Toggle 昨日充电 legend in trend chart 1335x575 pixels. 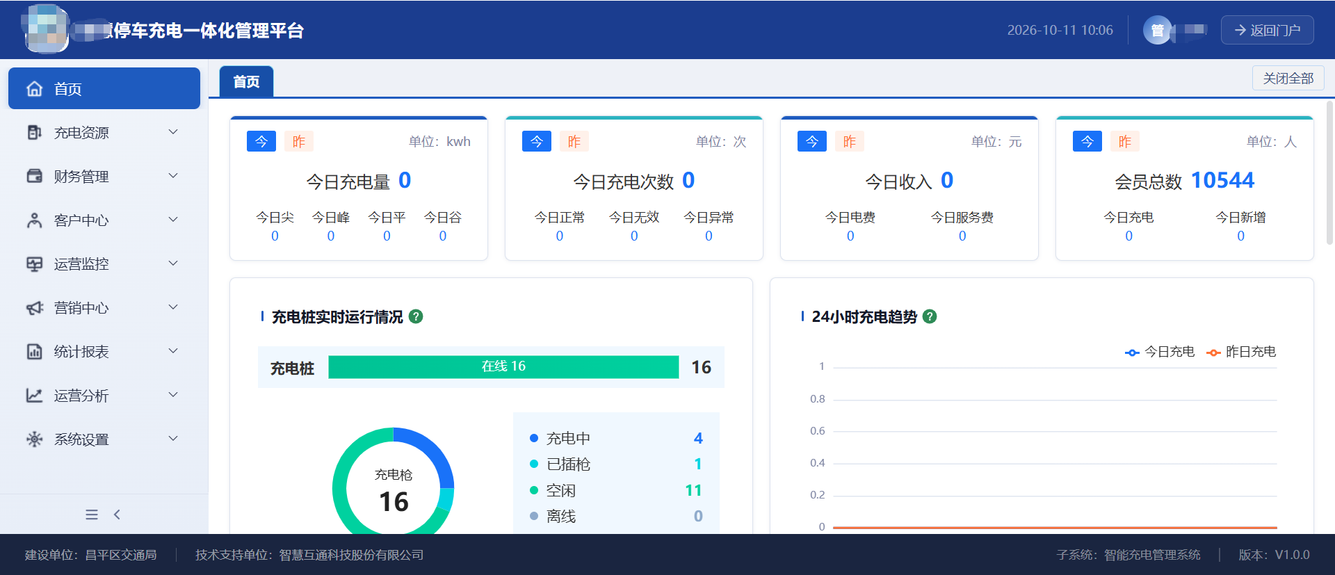click(x=1241, y=352)
